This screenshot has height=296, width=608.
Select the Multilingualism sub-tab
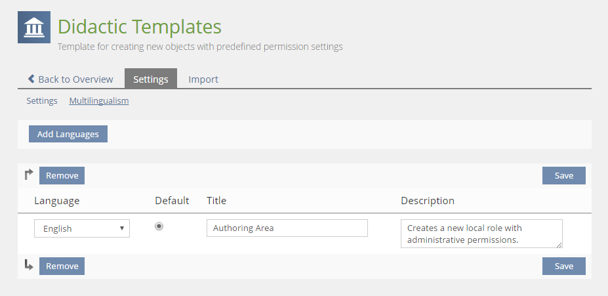(x=99, y=101)
